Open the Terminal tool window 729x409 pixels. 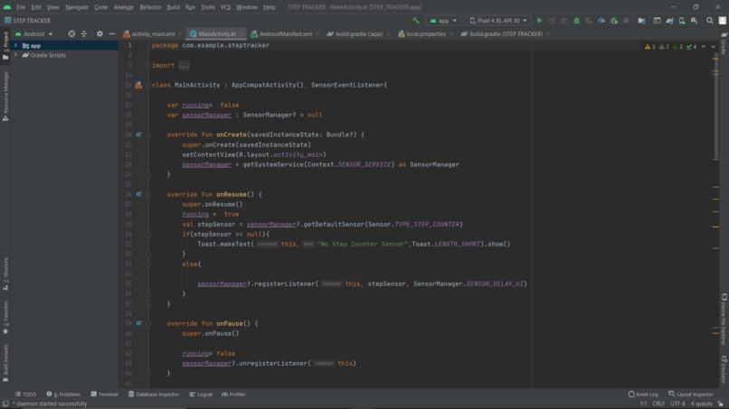click(x=104, y=395)
